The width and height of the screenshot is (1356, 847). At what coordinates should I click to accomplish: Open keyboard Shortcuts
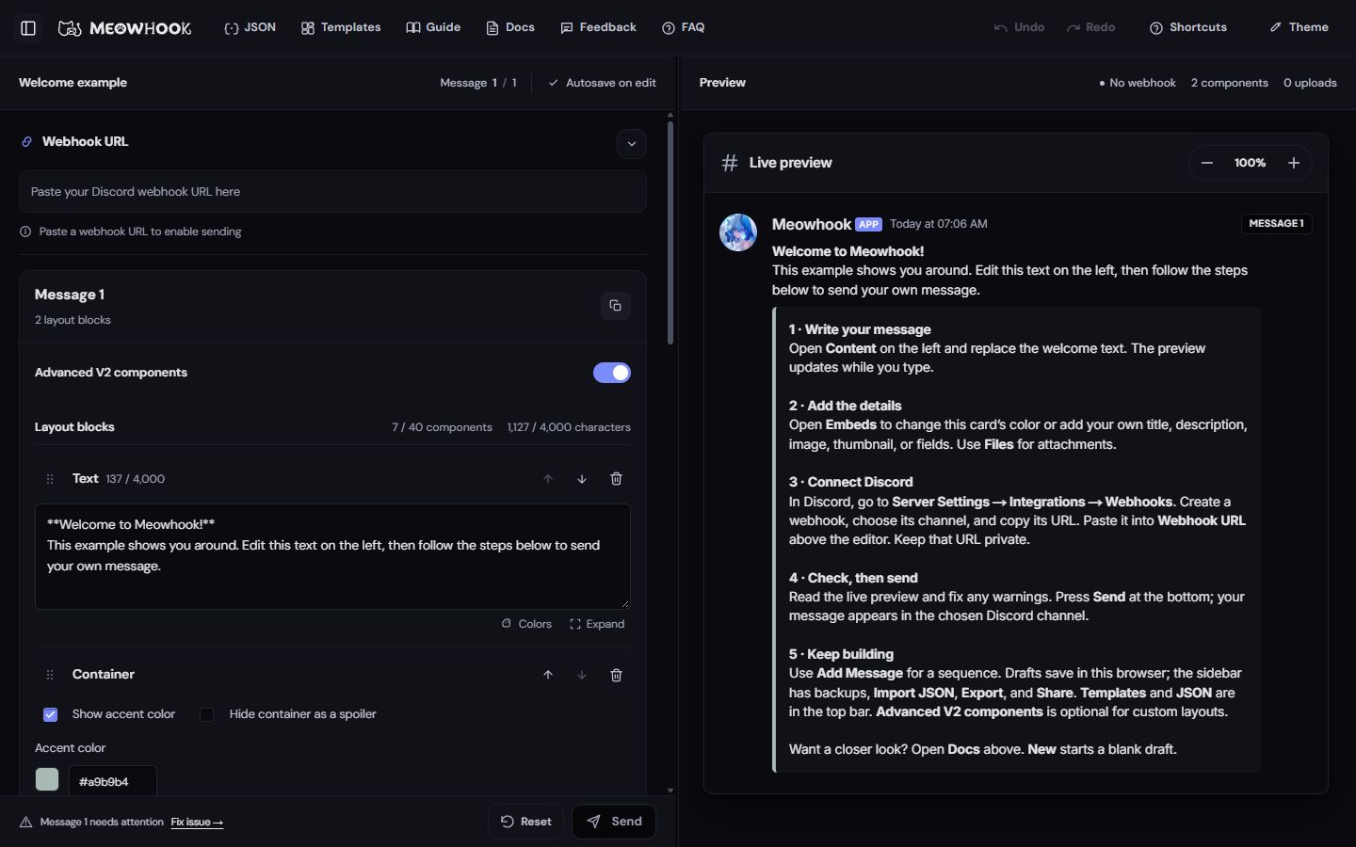pyautogui.click(x=1188, y=27)
